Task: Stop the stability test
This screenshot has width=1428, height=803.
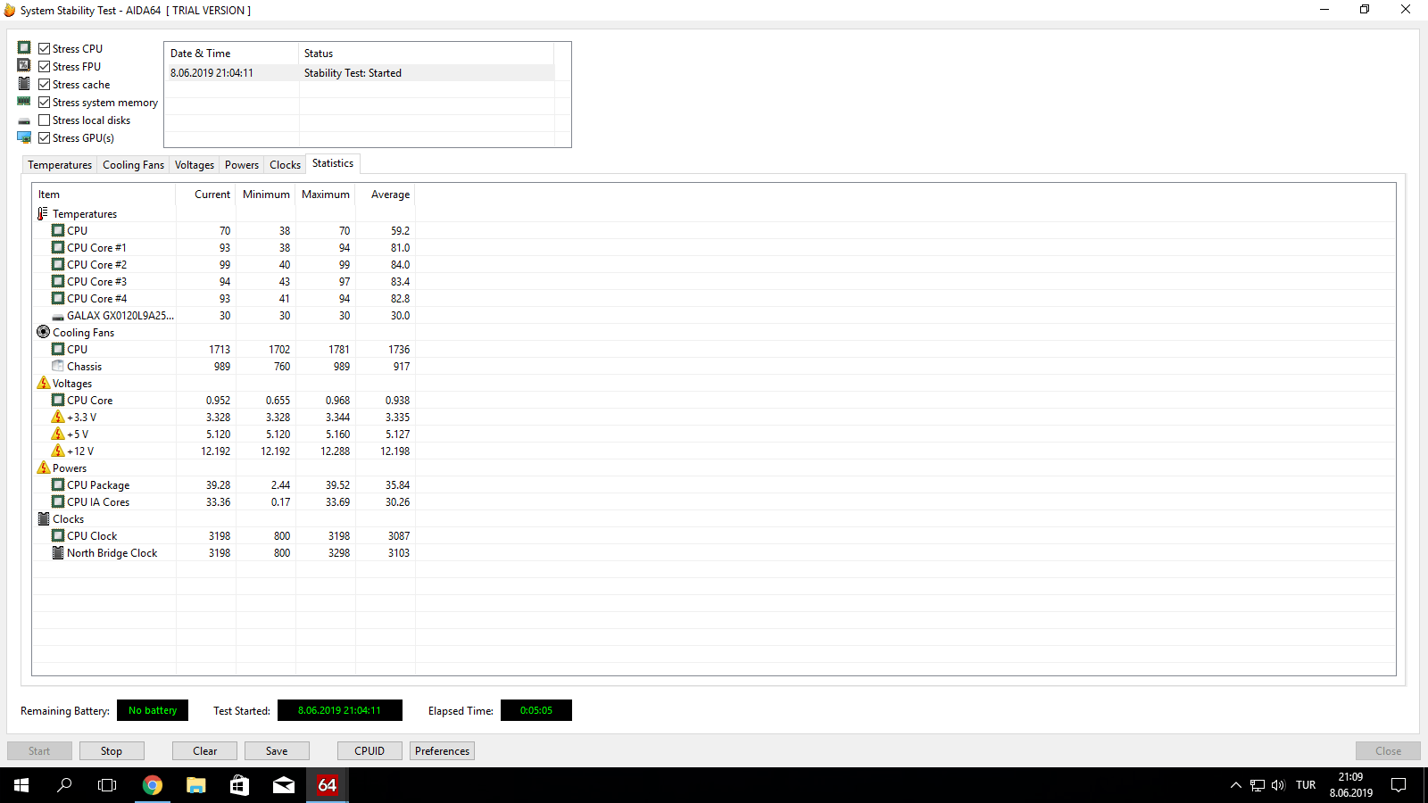Action: pos(112,751)
